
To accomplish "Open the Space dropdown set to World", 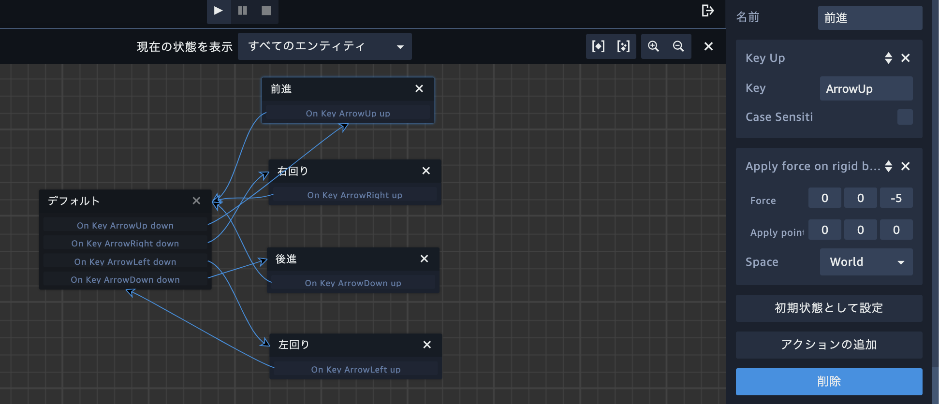I will (x=866, y=262).
